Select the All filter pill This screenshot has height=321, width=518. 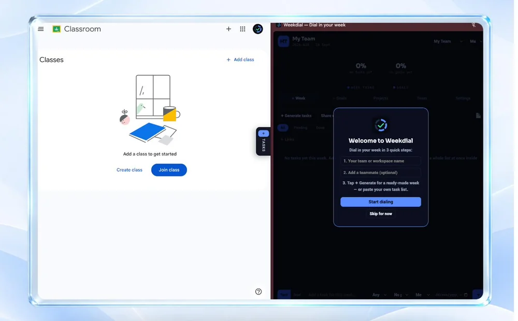pos(283,127)
